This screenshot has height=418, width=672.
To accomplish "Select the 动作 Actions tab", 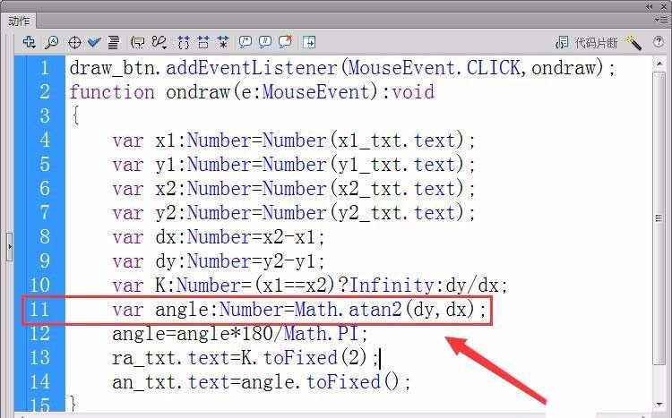I will point(19,21).
